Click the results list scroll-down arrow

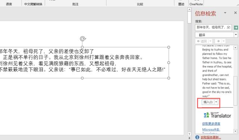tap(235, 131)
